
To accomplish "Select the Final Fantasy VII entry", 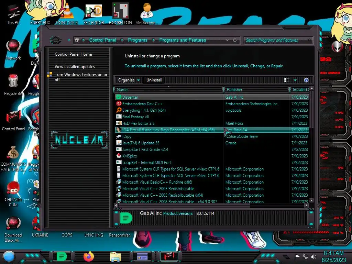I will 135,117.
